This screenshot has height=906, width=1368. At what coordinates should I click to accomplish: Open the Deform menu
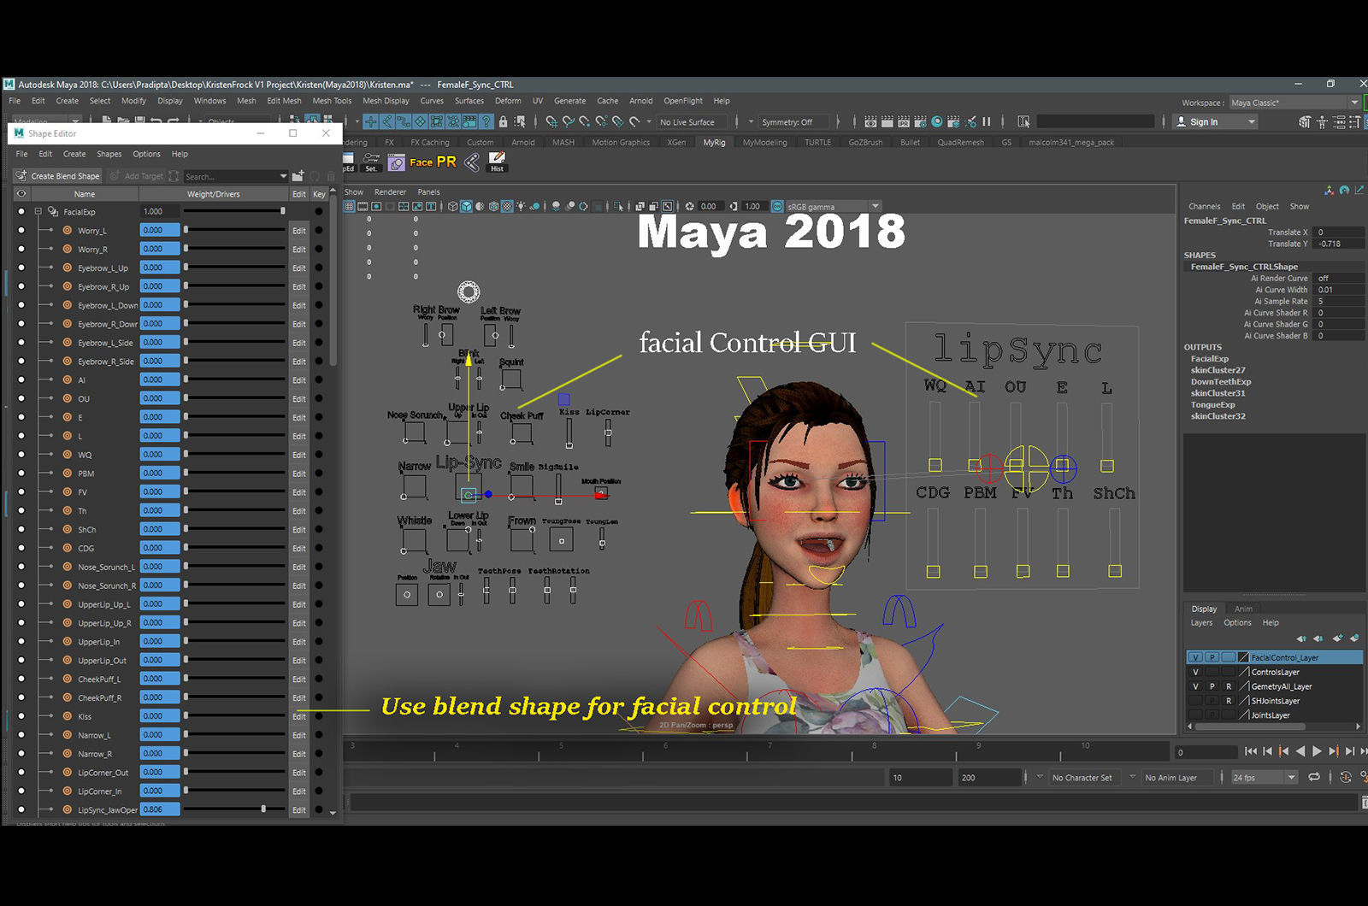coord(508,101)
